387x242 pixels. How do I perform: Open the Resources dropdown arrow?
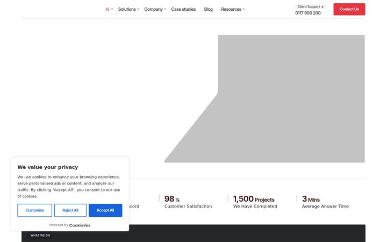[243, 9]
